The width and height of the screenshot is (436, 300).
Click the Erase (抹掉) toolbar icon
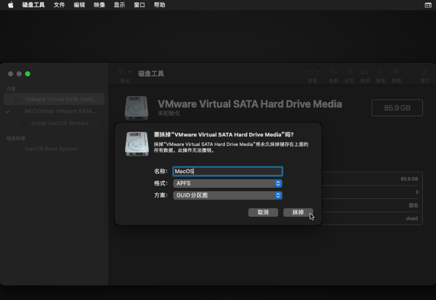pos(365,72)
